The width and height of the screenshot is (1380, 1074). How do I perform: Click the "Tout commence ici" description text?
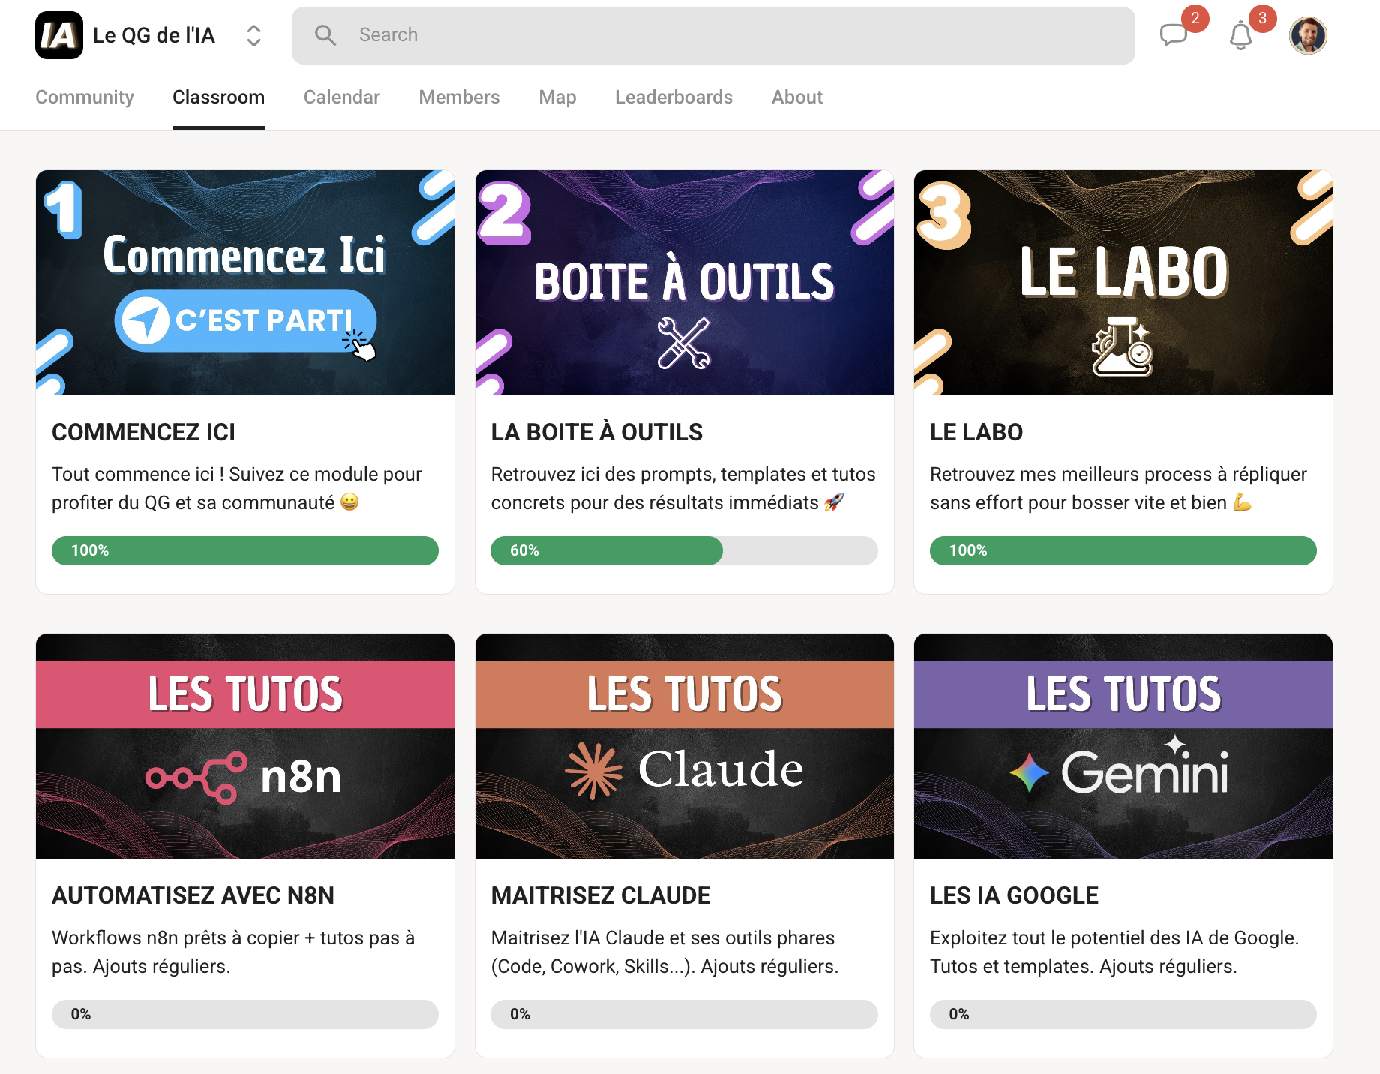[x=237, y=488]
